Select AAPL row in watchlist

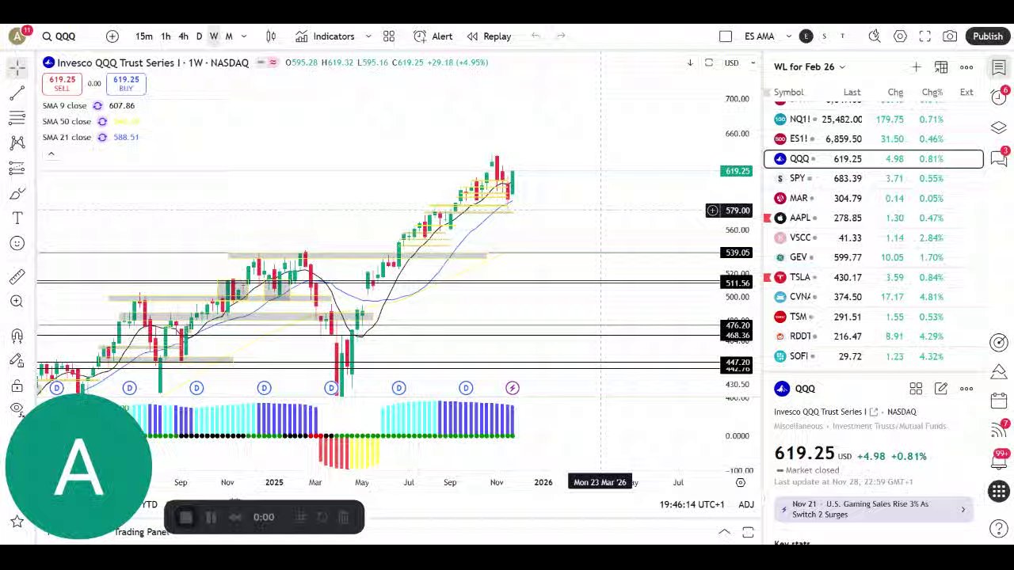pyautogui.click(x=874, y=218)
